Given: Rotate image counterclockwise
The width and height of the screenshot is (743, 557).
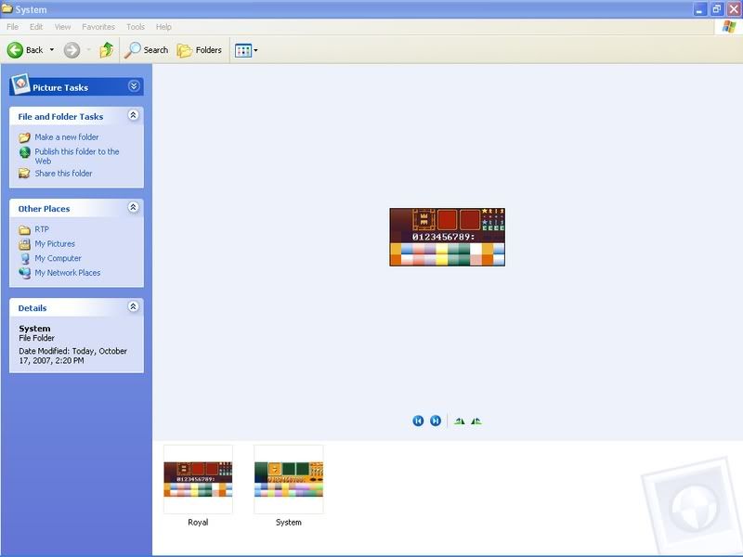Looking at the screenshot, I should [476, 421].
